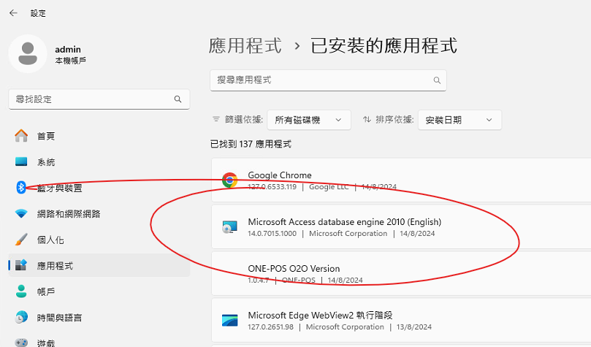
Task: Click the back arrow in Settings header
Action: 14,13
